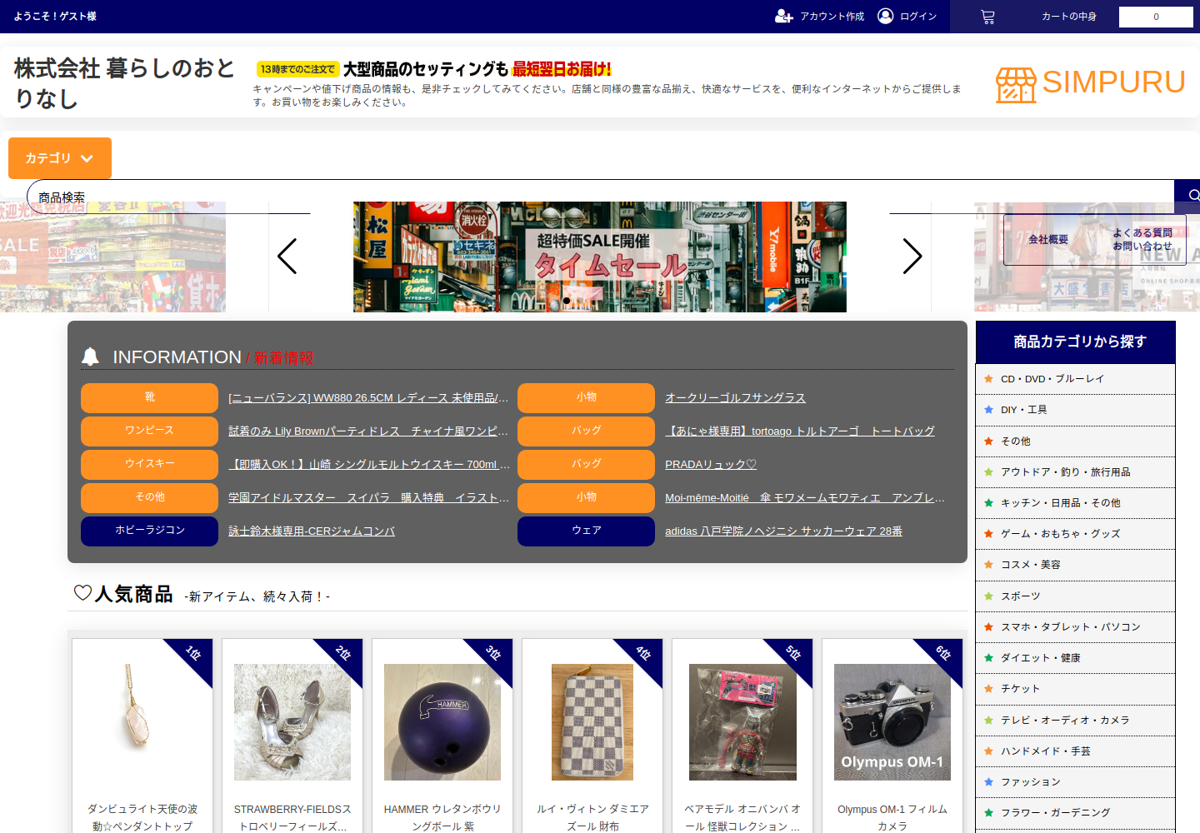This screenshot has height=833, width=1200.
Task: Click the navy ウェア tag
Action: [x=586, y=531]
